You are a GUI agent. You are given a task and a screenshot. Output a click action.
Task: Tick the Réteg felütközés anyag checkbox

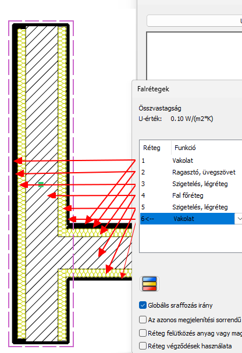pos(143,333)
